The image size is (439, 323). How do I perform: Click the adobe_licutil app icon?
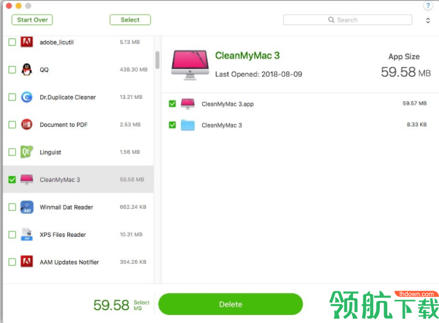[27, 42]
